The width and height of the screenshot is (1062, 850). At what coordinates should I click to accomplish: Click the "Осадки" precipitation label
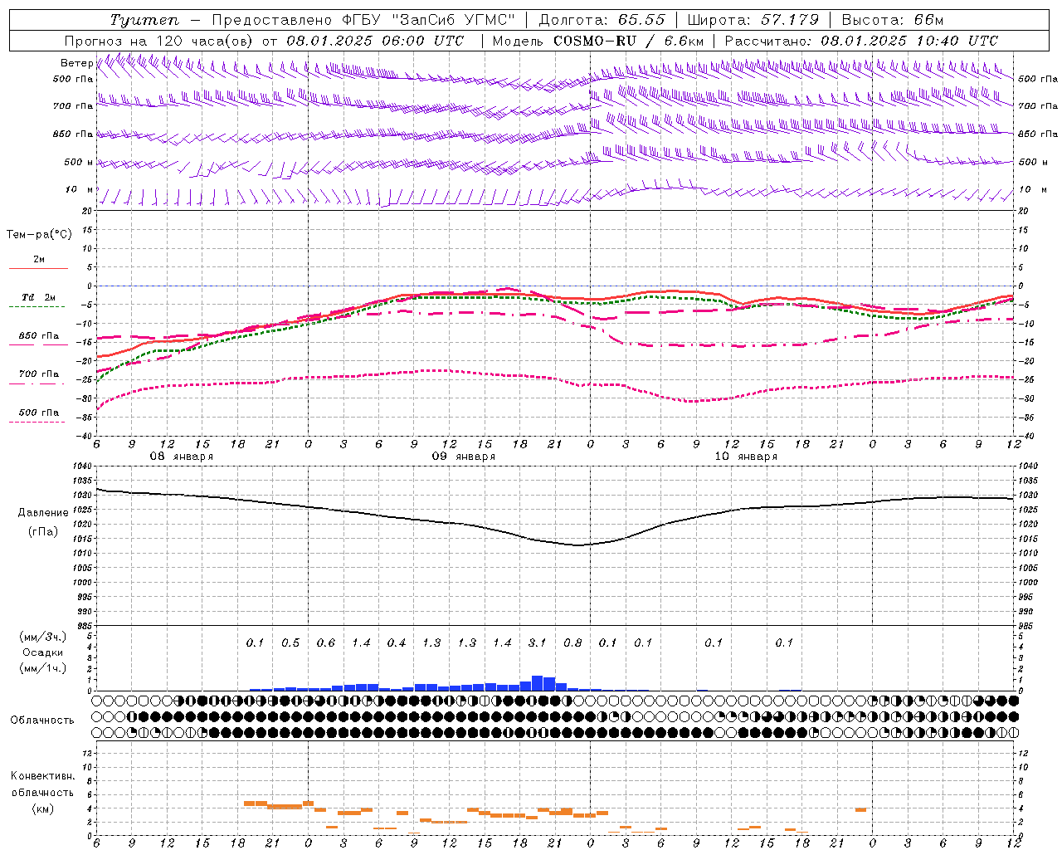point(43,652)
